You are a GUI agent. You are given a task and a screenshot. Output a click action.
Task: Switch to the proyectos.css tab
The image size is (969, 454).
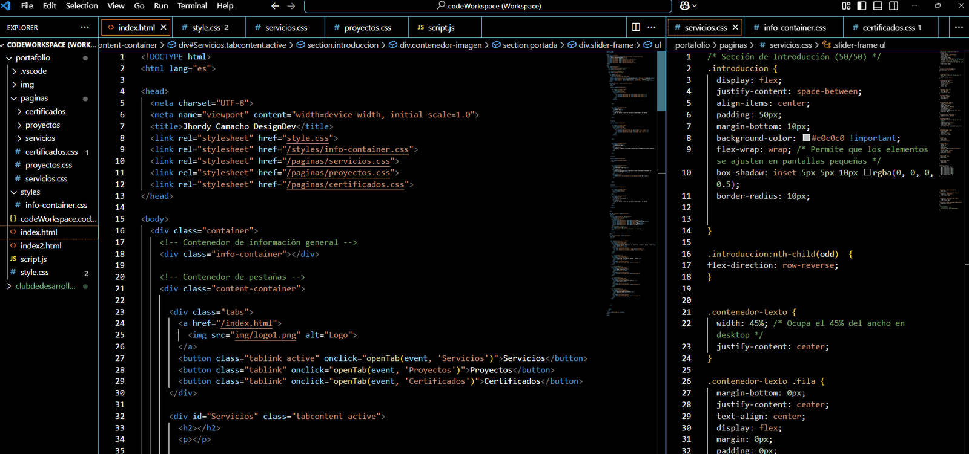(367, 28)
